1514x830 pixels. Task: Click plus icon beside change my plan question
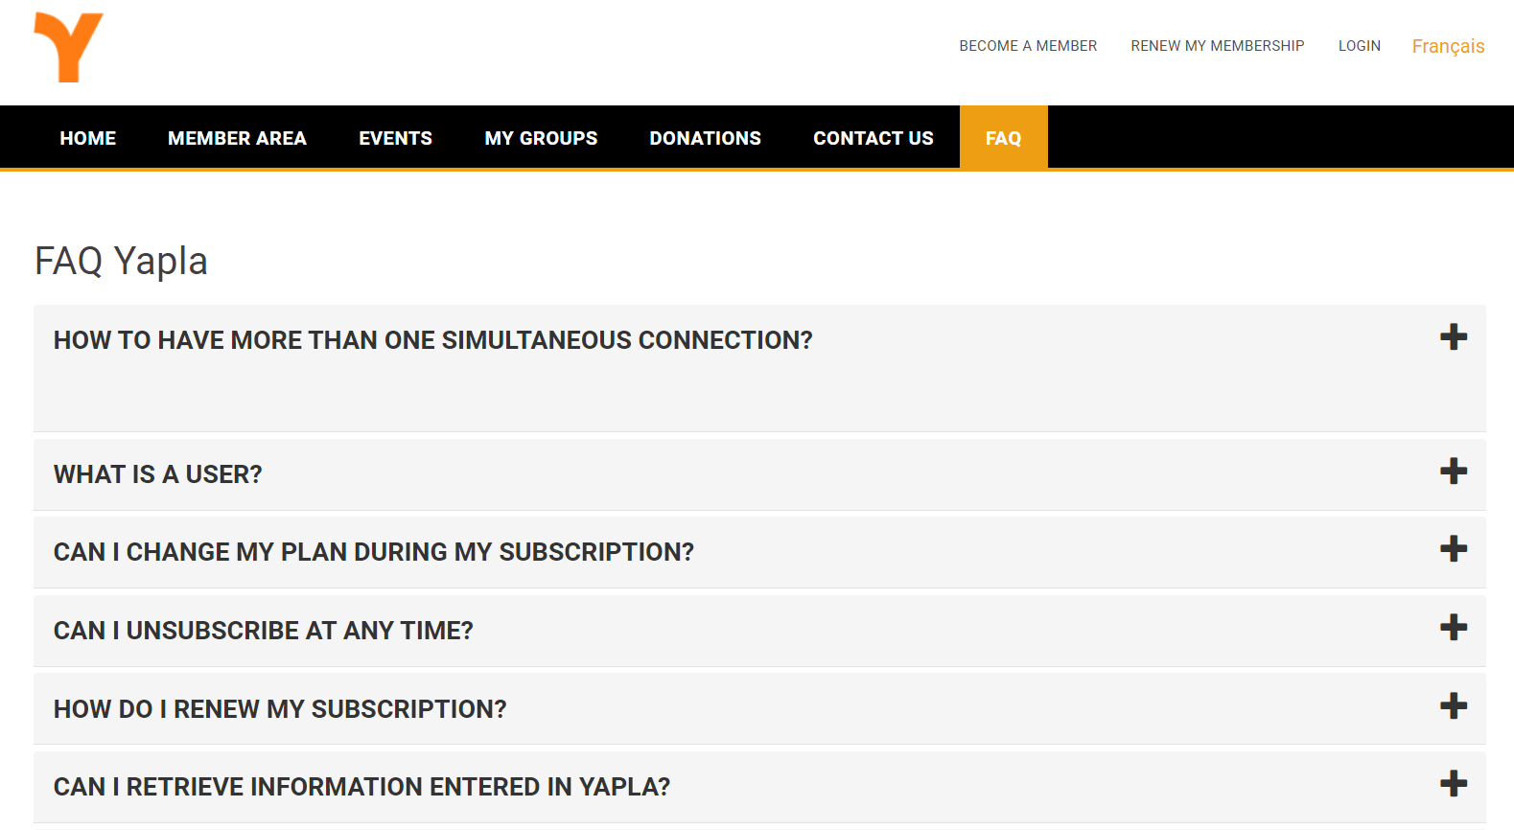point(1453,549)
